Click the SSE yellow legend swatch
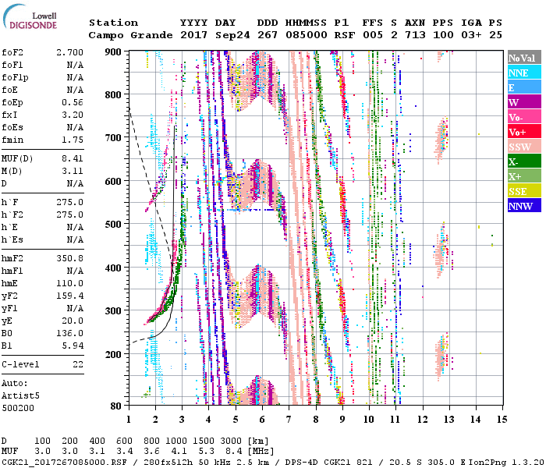The height and width of the screenshot is (468, 546). [523, 192]
